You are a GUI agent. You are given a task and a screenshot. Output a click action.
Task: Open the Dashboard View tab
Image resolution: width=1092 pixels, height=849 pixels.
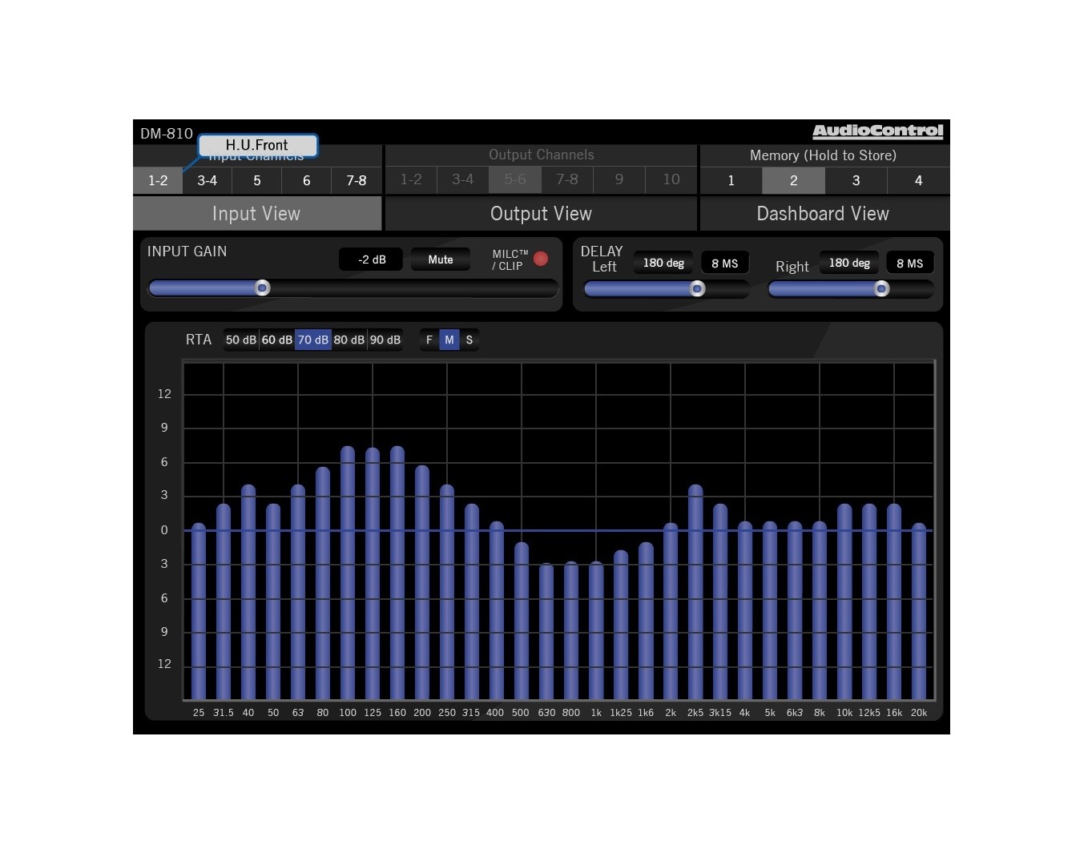tap(823, 214)
